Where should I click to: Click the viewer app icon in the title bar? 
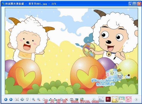coord(3,4)
